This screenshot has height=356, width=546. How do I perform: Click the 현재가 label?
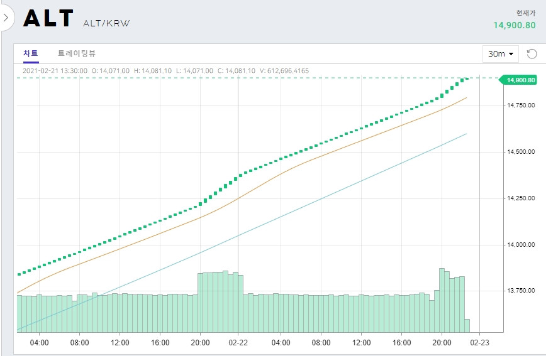pos(526,13)
